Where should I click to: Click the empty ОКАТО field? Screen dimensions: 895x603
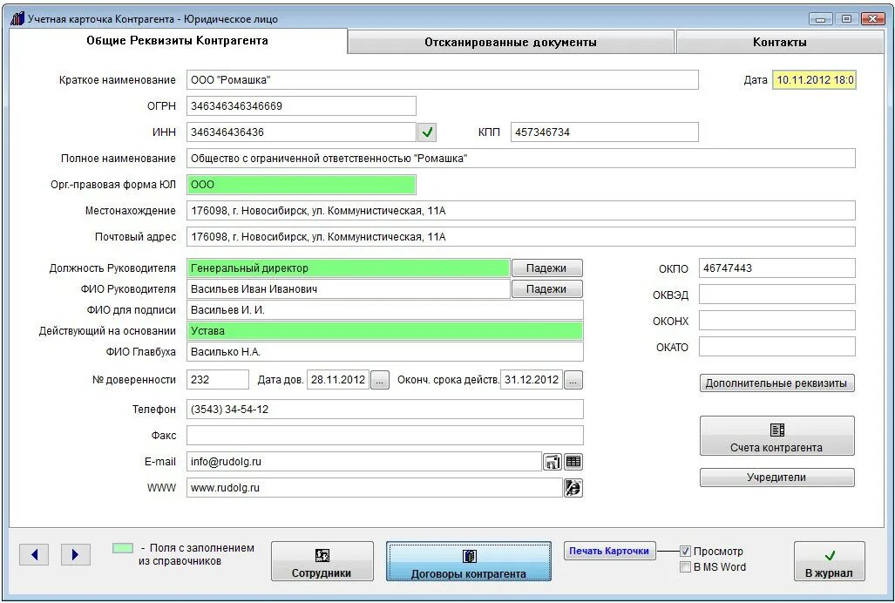coord(776,347)
